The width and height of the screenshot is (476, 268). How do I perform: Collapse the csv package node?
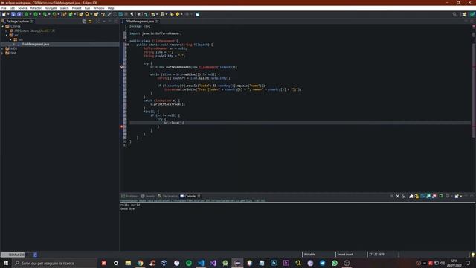(10, 39)
